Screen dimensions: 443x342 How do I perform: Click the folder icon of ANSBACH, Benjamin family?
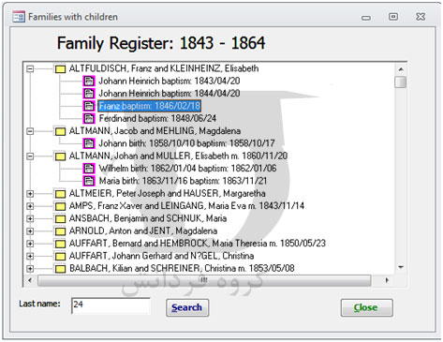pos(60,218)
